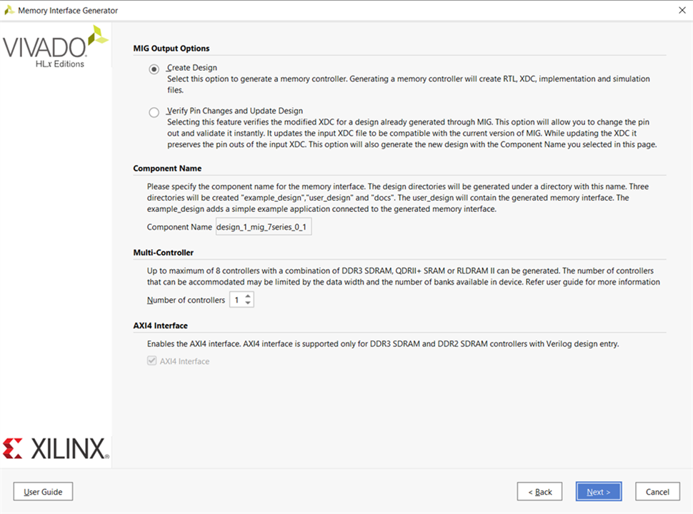
Task: Cancel the Memory Interface Generator wizard
Action: point(657,491)
